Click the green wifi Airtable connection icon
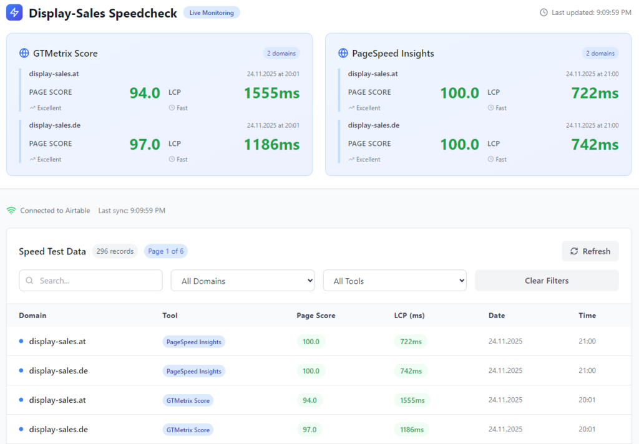639x444 pixels. tap(11, 211)
